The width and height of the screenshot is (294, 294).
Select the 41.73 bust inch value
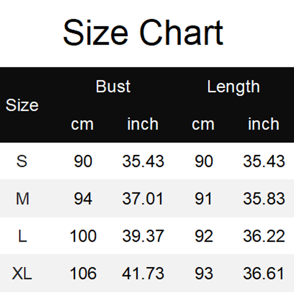(x=143, y=274)
